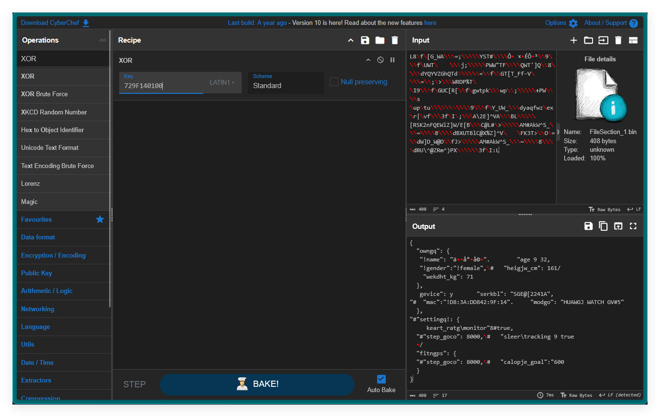
Task: Follow the 'here' new features link
Action: click(x=430, y=23)
